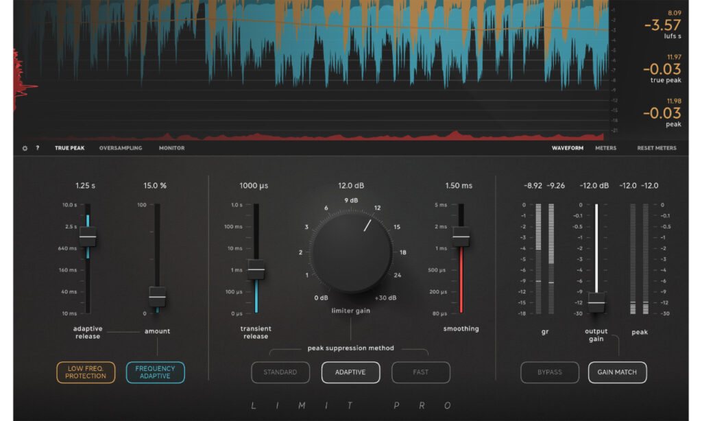
Task: Click the 0 dB mark on limiter dial
Action: (321, 298)
